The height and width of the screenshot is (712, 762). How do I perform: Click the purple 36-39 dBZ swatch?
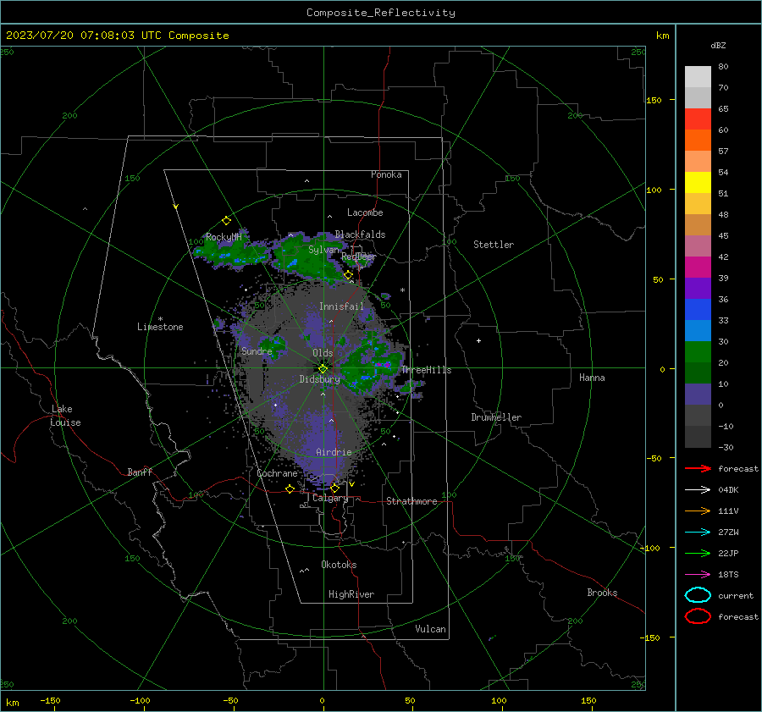(698, 289)
